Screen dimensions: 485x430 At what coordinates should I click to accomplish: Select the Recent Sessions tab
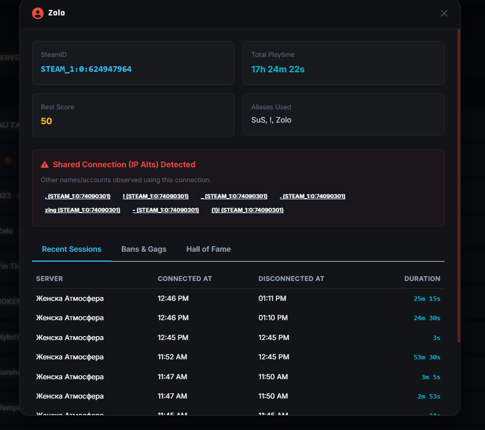click(71, 249)
